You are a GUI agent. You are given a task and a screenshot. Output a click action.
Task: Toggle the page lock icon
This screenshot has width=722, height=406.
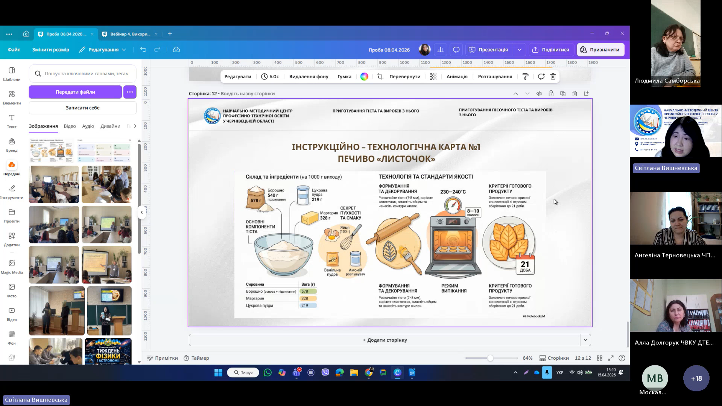pos(551,94)
